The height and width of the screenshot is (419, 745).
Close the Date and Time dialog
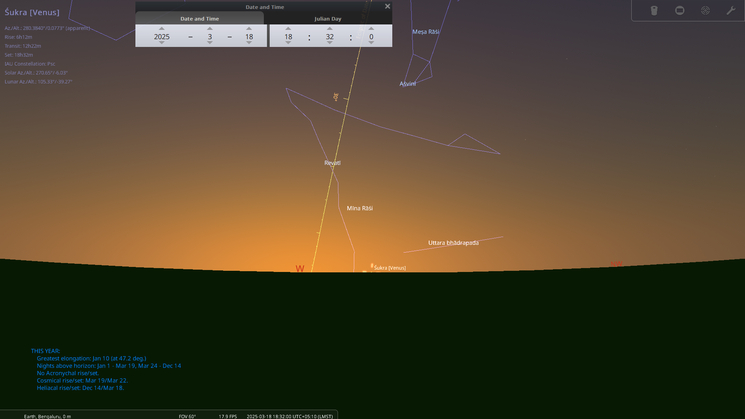pos(387,6)
